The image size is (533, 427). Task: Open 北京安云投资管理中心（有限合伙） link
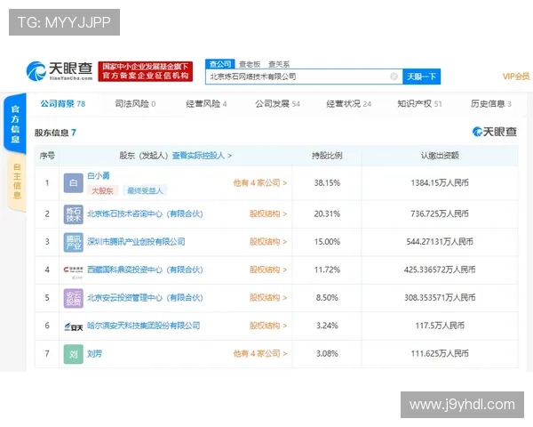(145, 298)
